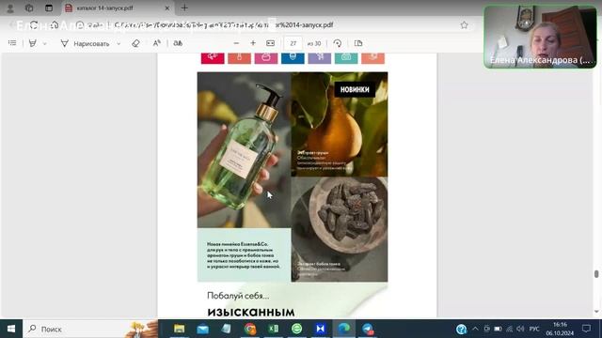This screenshot has height=338, width=602.
Task: Open the Mail app from taskbar
Action: (x=203, y=329)
